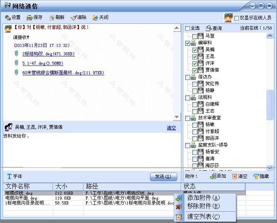Image resolution: width=277 pixels, height=223 pixels.
Task: Enable 仅显示在线人员 checkbox
Action: pos(237,18)
